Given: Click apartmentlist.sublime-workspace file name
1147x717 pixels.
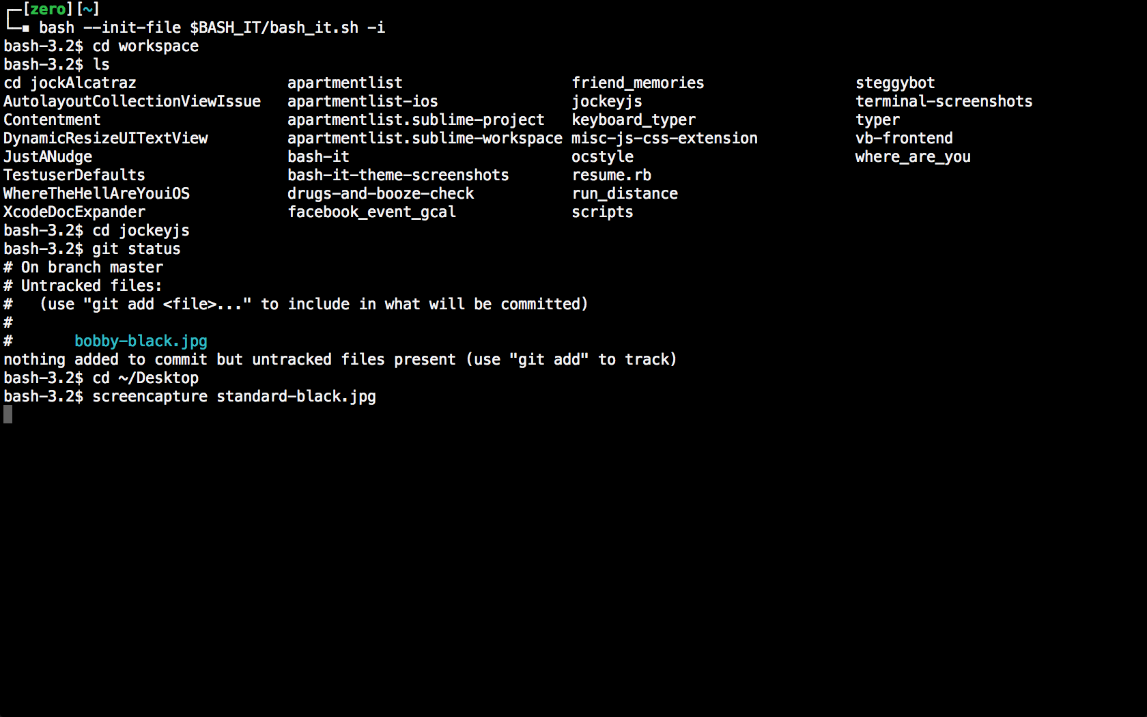Looking at the screenshot, I should pos(425,138).
